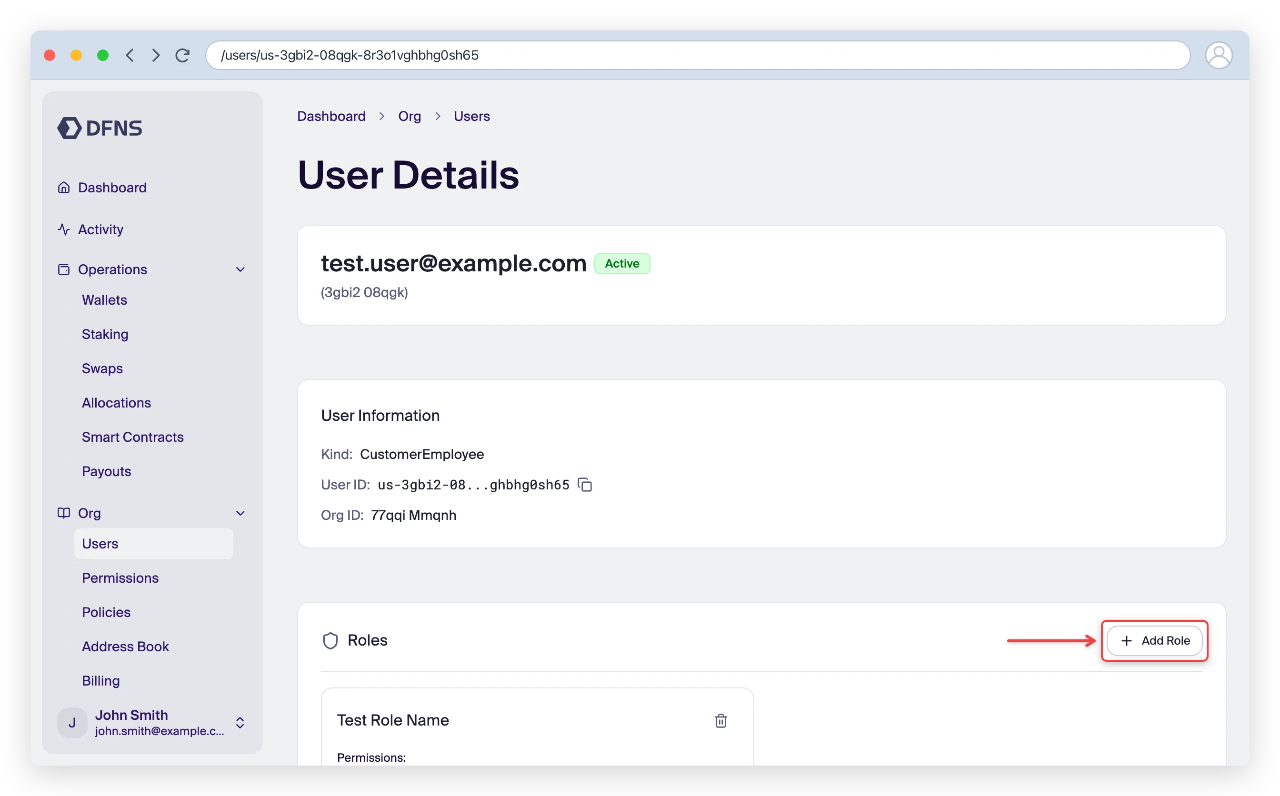Click the Operations sidebar label
Image resolution: width=1280 pixels, height=796 pixels.
[x=113, y=269]
